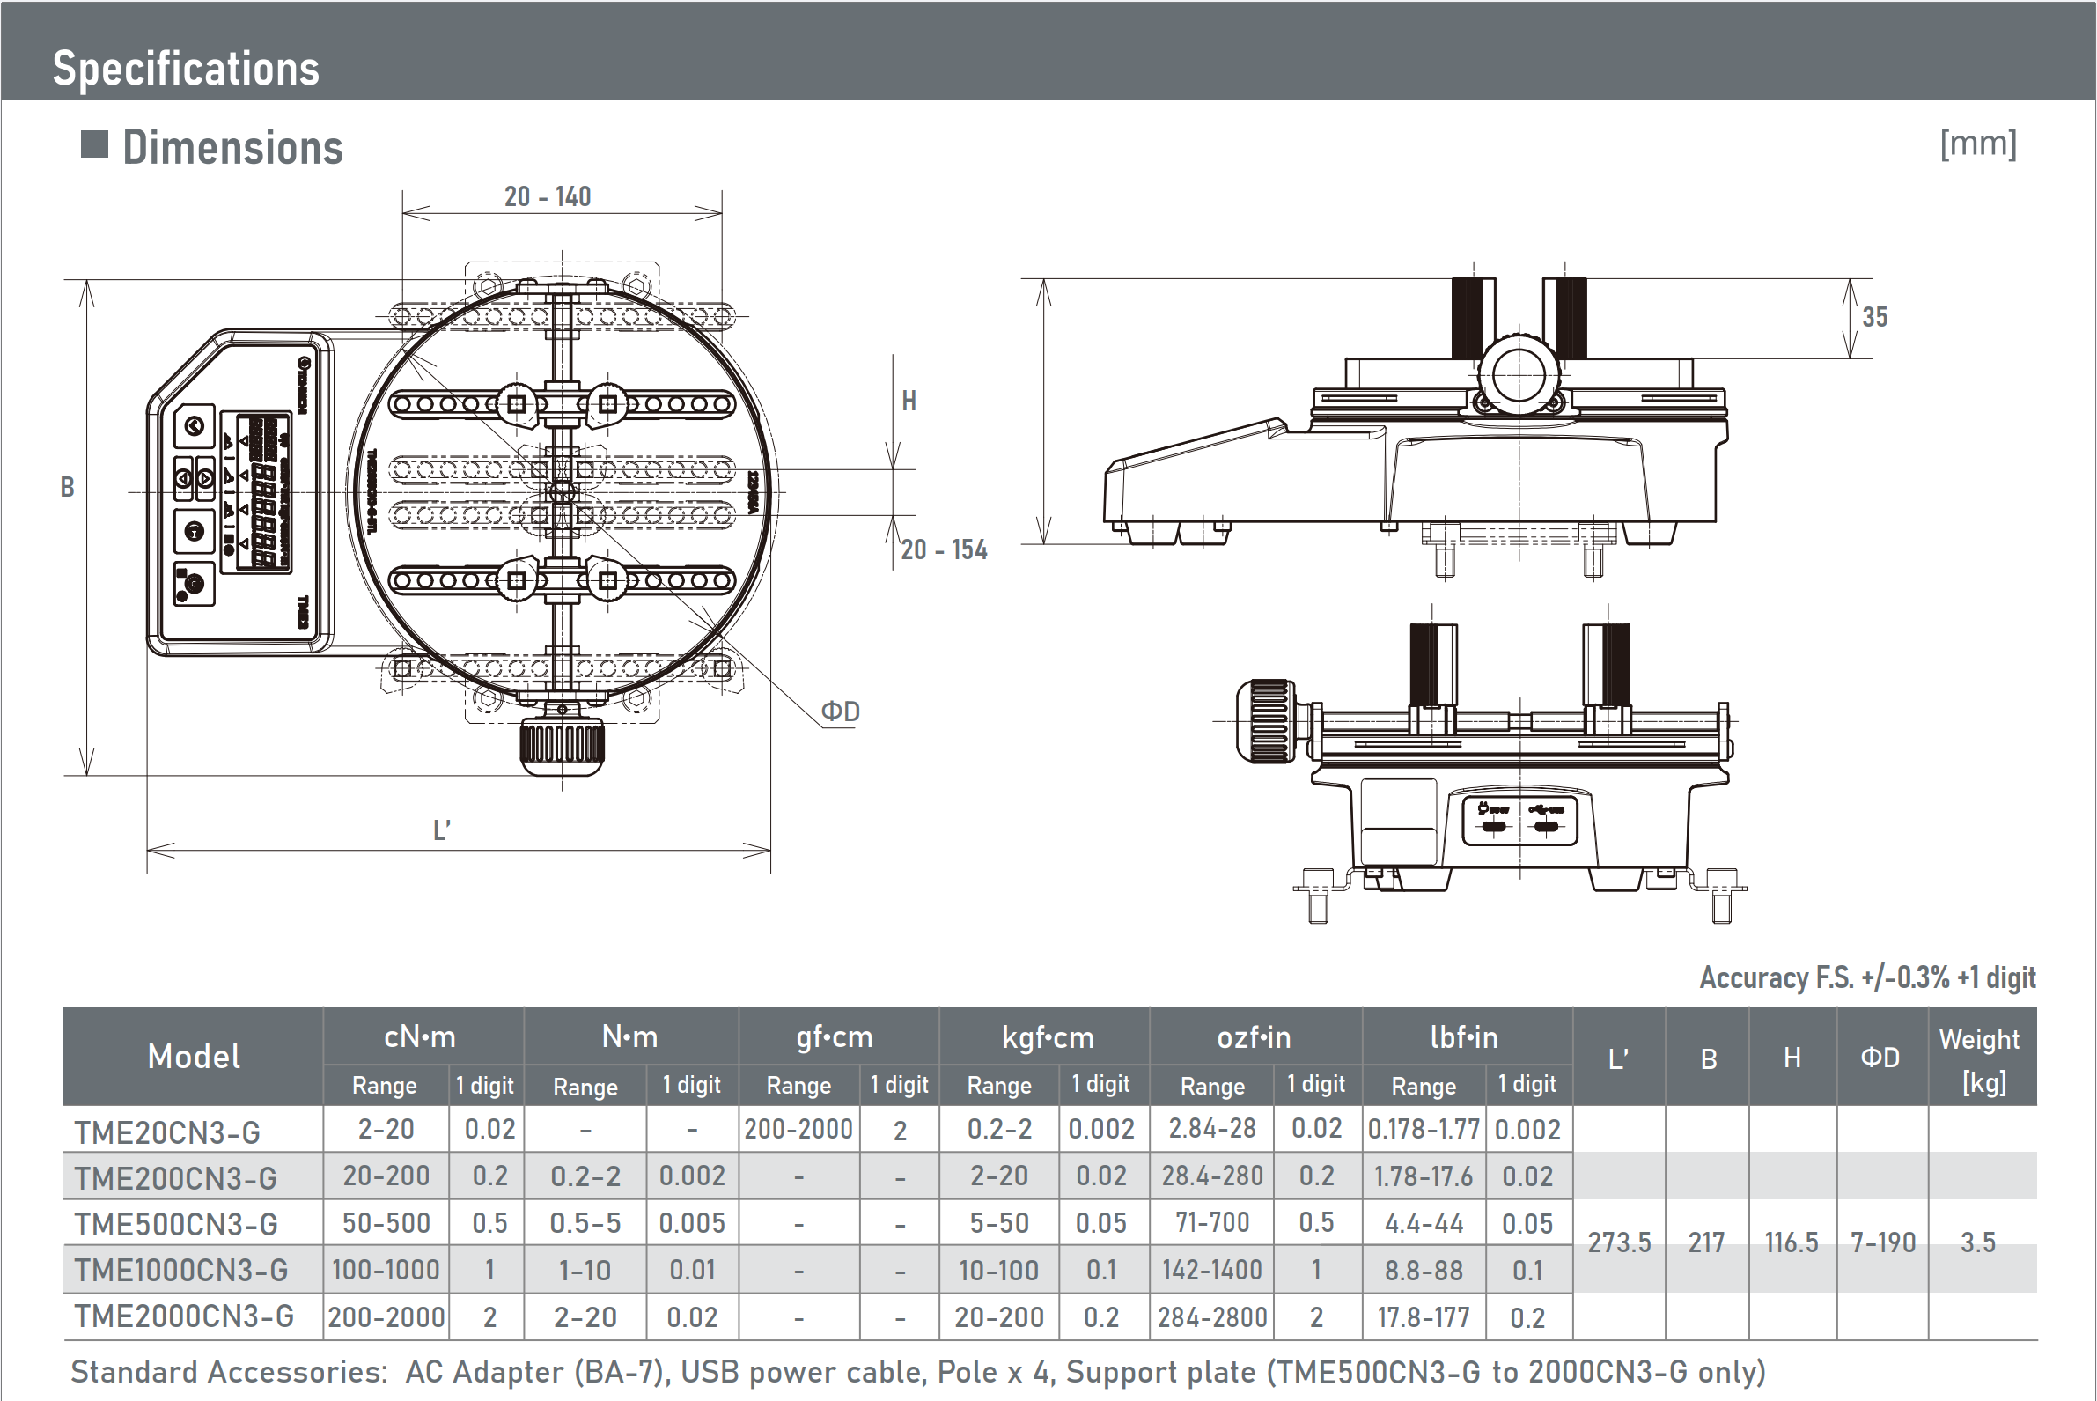Click the TME1000CN3-G model name
The image size is (2097, 1401).
(180, 1270)
